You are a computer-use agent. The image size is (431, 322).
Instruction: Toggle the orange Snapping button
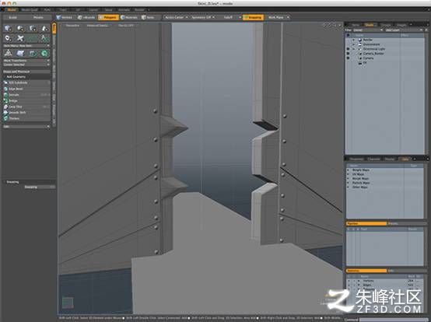tap(253, 17)
